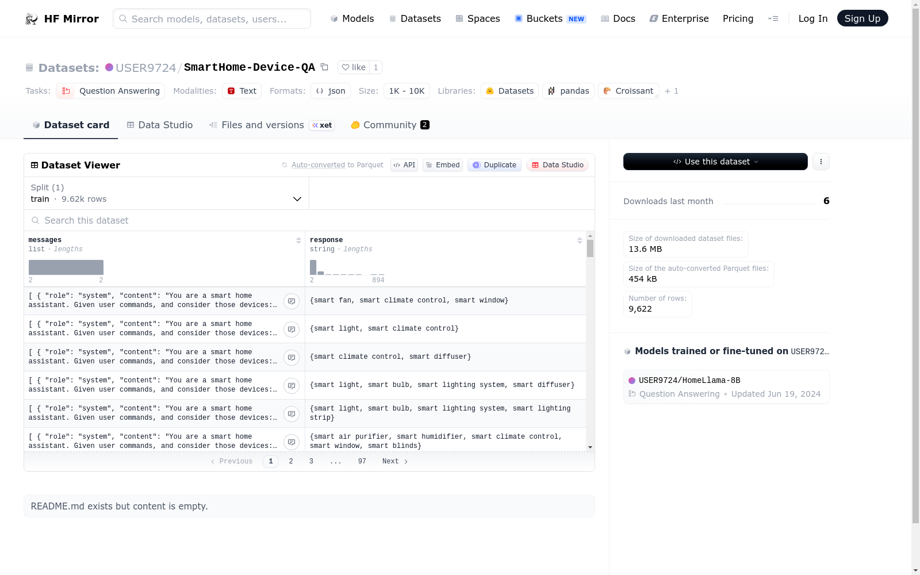Click the Log In link
Screen dimensions: 920x575
pos(812,18)
